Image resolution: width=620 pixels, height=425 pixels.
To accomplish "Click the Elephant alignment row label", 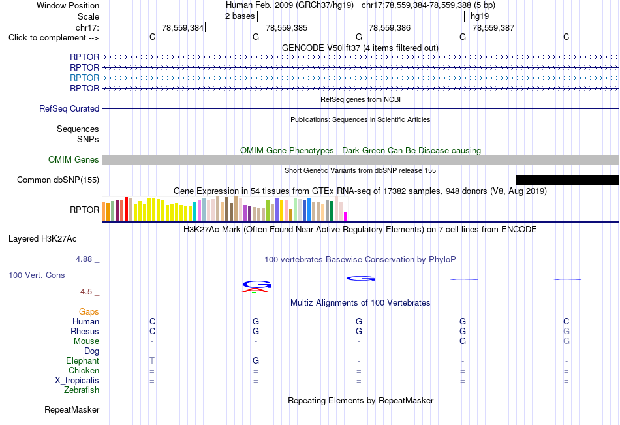I will coord(82,360).
